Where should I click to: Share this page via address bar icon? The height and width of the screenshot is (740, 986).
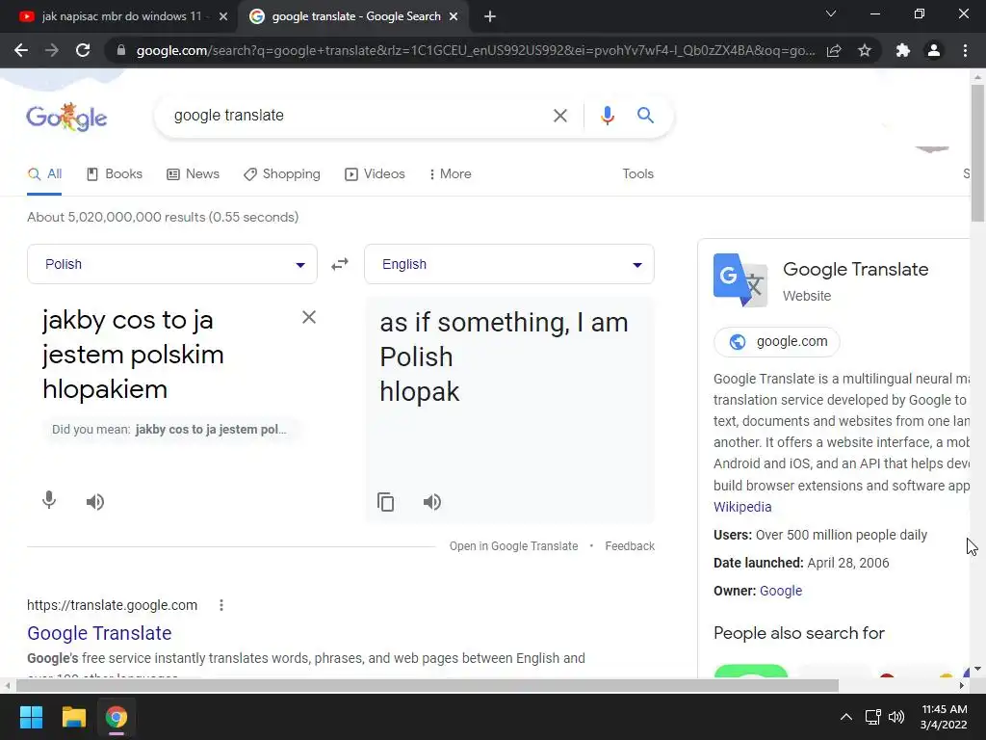(834, 50)
